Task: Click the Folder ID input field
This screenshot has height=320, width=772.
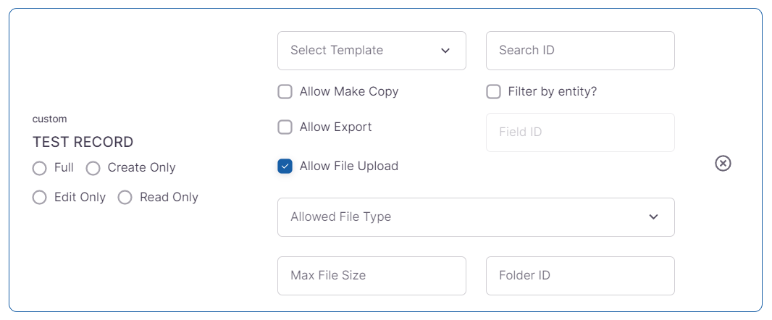Action: [579, 276]
